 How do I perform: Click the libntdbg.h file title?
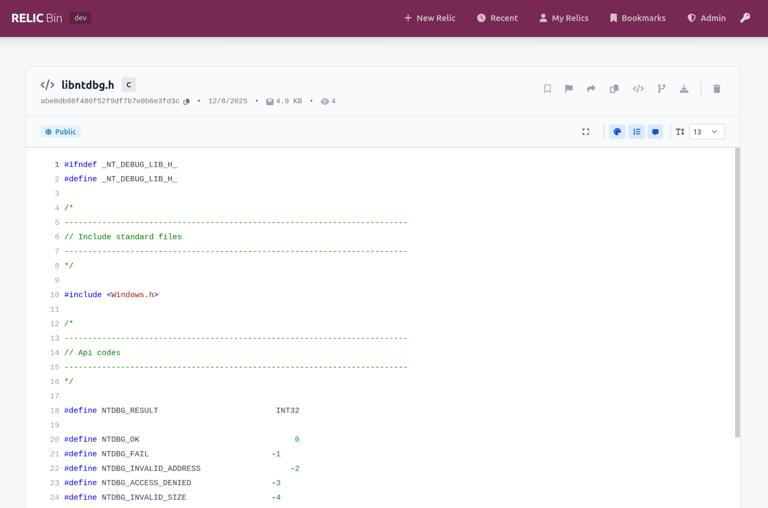[88, 85]
